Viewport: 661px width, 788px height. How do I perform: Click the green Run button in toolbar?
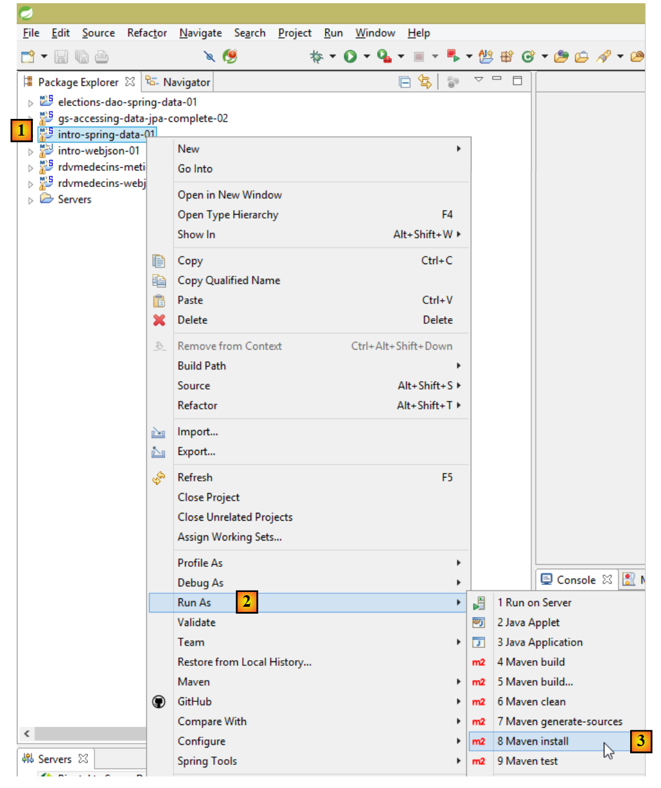(x=350, y=57)
